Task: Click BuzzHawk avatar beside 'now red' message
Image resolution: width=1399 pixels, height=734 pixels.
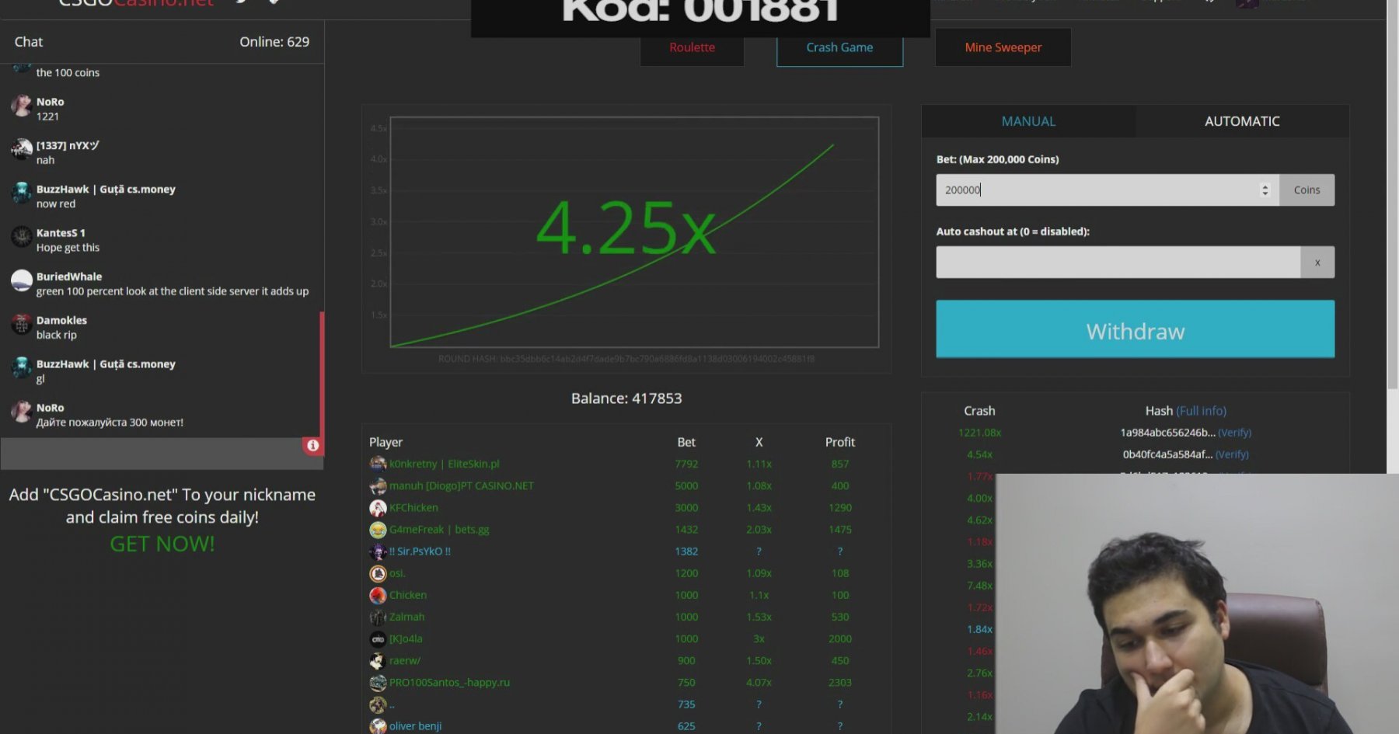Action: tap(22, 193)
